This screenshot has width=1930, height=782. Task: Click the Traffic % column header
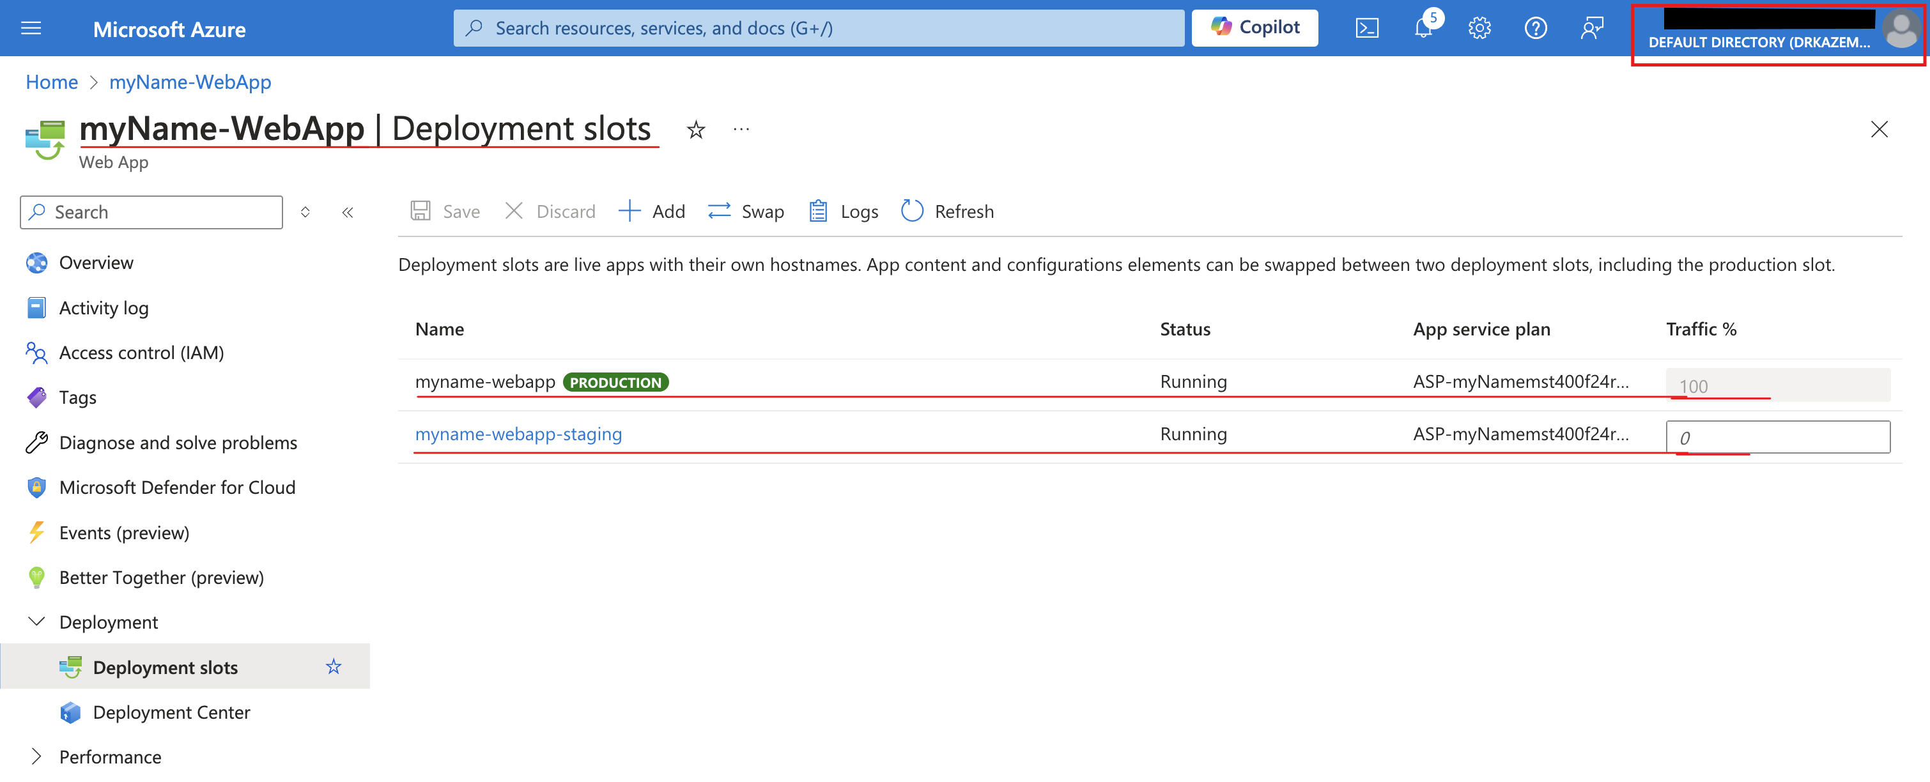tap(1701, 330)
